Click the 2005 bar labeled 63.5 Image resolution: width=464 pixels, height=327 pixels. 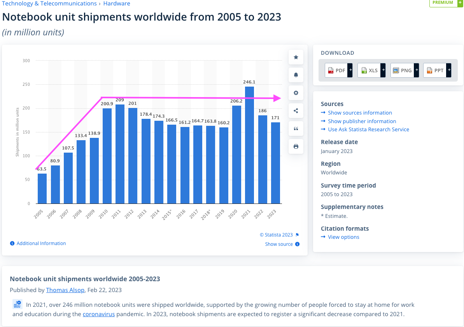42,188
